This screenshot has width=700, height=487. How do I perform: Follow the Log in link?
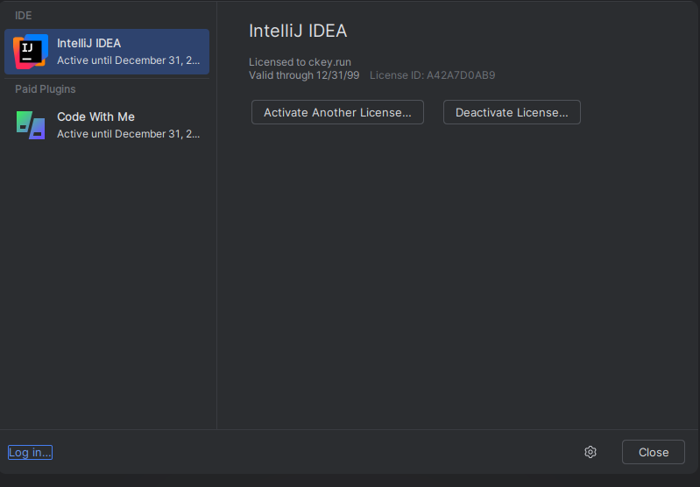[x=30, y=452]
